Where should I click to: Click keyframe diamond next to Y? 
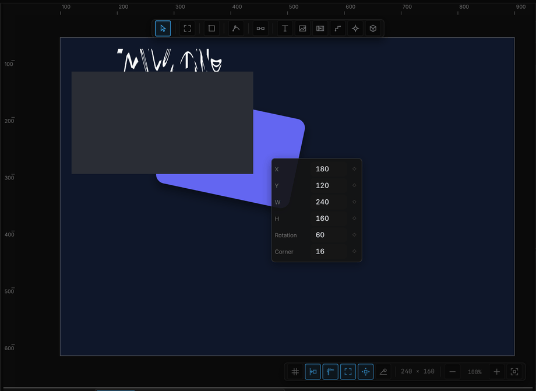(354, 185)
